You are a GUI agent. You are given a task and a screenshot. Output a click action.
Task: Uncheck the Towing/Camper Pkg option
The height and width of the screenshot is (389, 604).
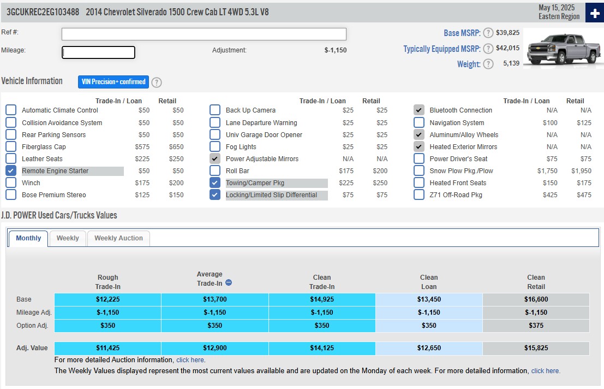[215, 182]
